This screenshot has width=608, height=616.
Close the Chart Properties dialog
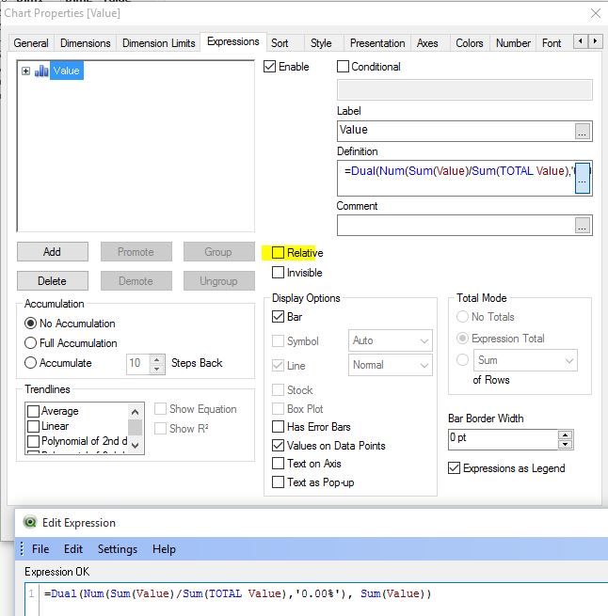tap(596, 13)
